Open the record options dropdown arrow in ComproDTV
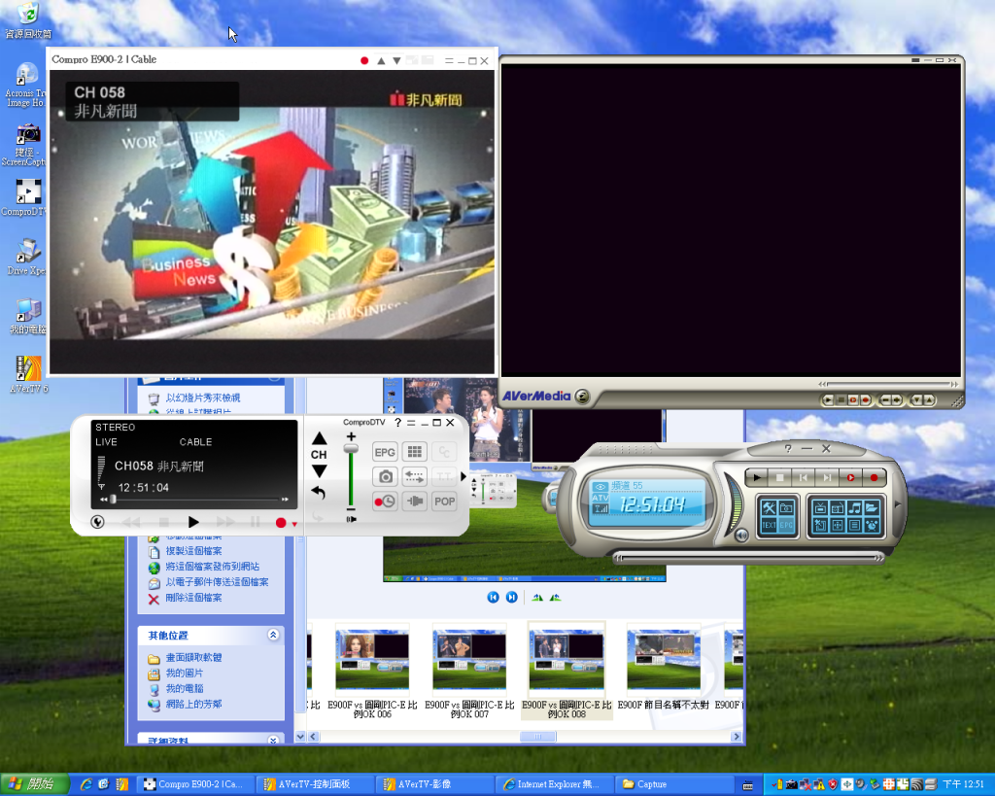The image size is (995, 796). (294, 524)
